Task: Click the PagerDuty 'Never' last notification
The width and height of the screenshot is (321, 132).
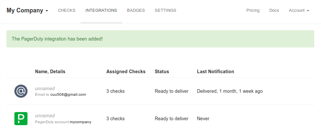Action: point(203,119)
